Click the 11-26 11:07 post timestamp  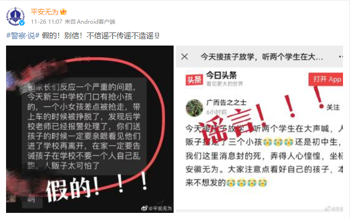tap(47, 22)
